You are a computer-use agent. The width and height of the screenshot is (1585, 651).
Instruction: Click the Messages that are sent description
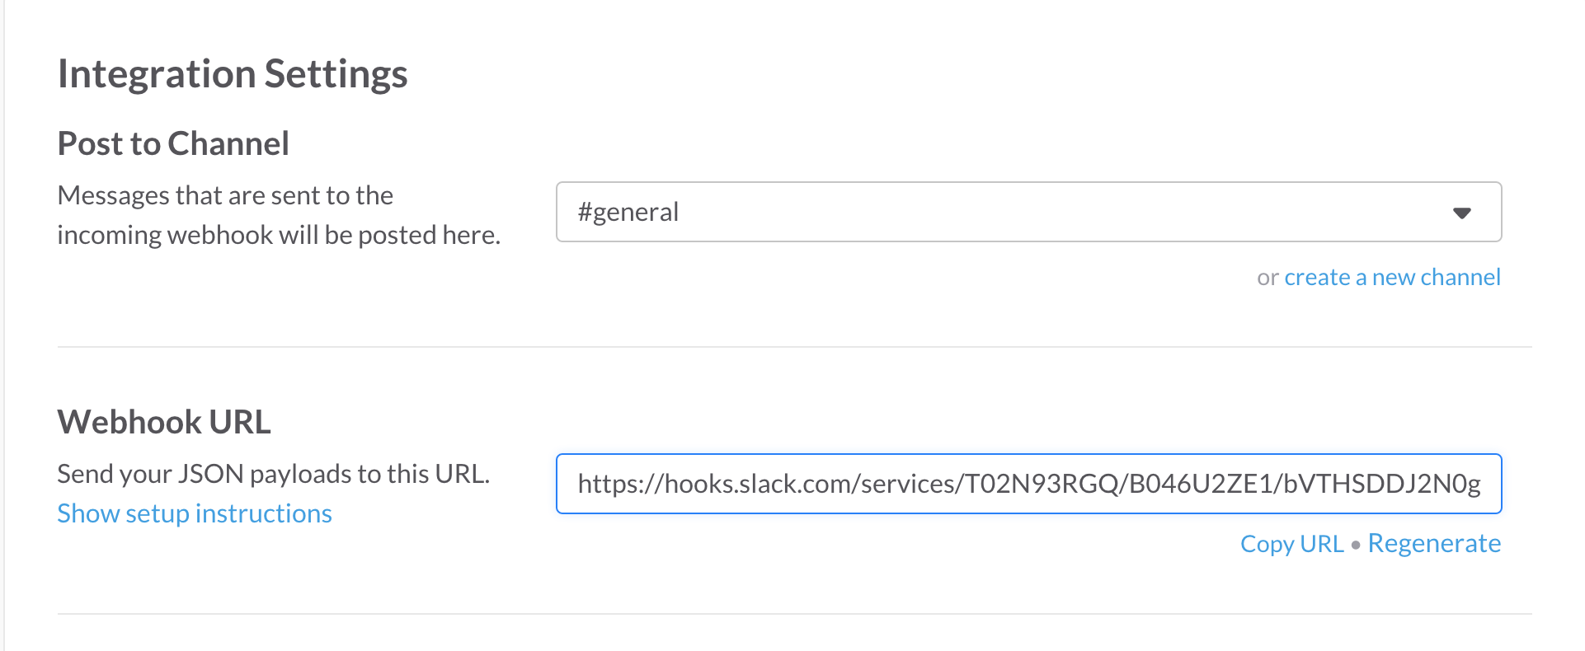point(225,195)
